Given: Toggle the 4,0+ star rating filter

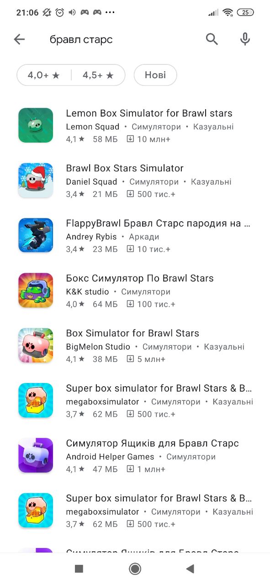Looking at the screenshot, I should (x=44, y=75).
